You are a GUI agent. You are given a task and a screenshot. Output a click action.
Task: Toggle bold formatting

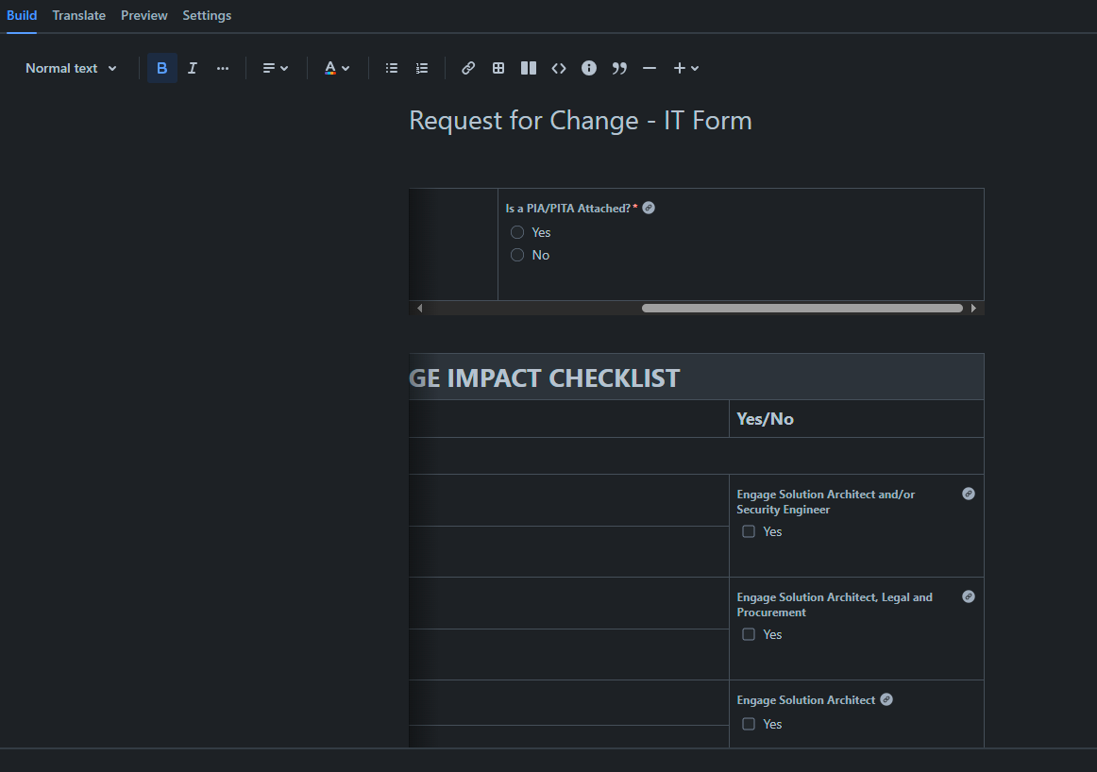pyautogui.click(x=161, y=68)
